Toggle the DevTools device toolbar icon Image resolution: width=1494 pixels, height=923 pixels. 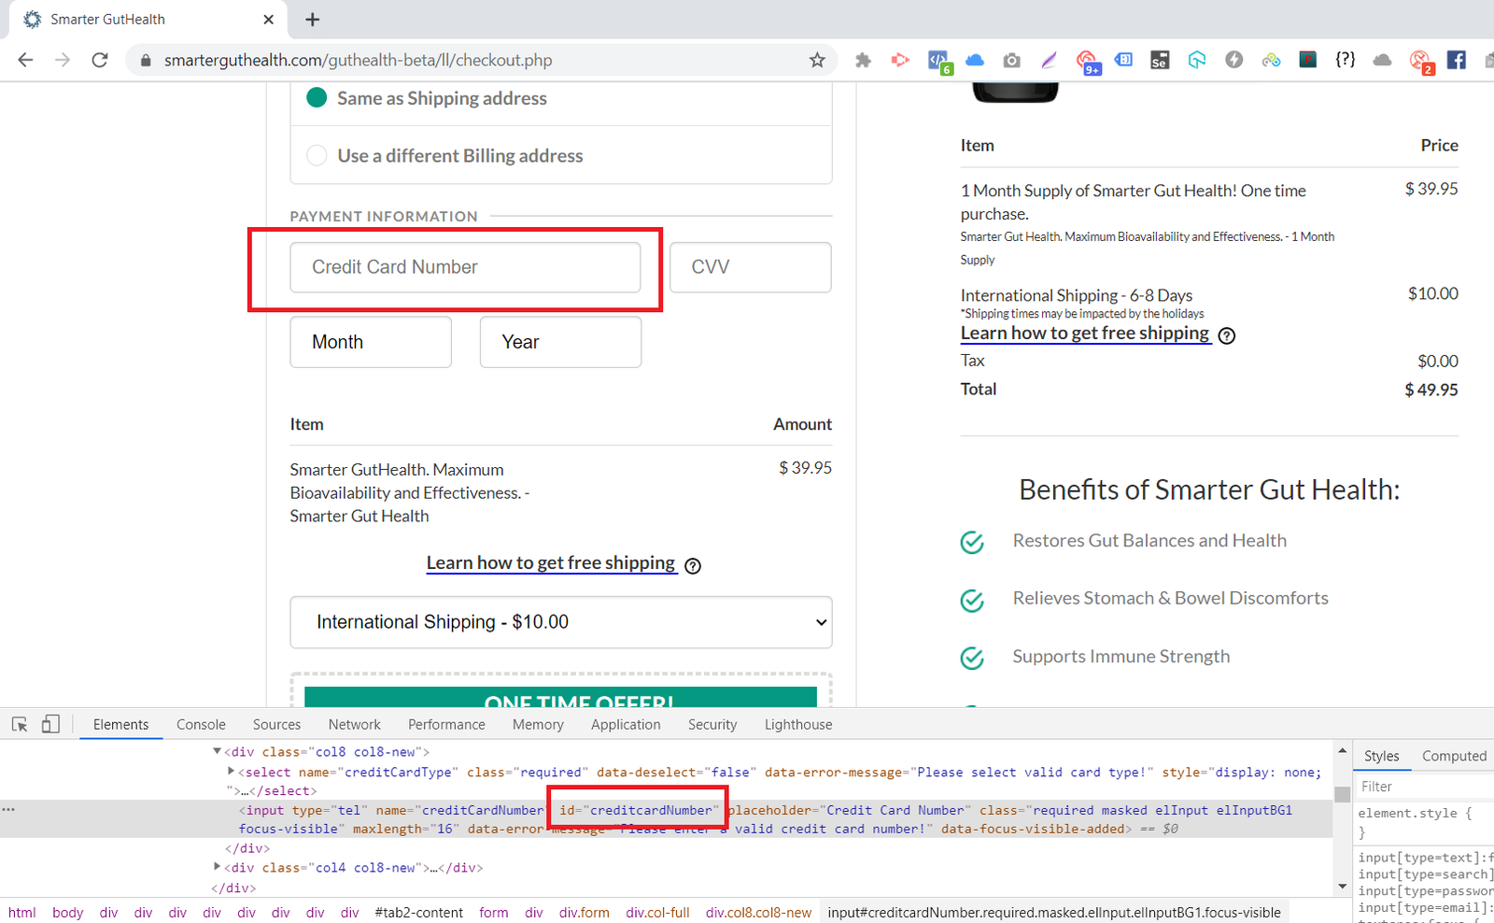click(x=50, y=724)
